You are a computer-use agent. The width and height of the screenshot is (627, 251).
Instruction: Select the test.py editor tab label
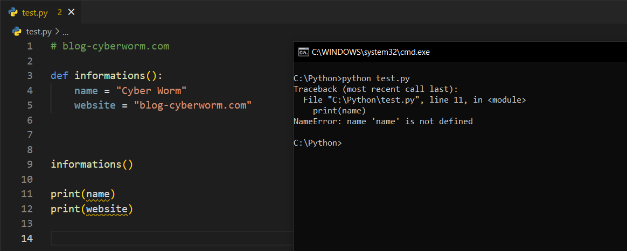(35, 12)
